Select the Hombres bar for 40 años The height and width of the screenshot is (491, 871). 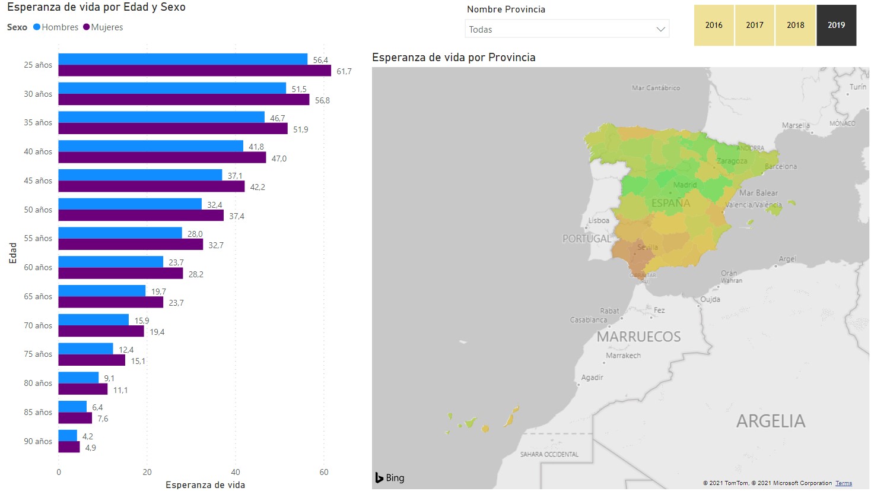151,146
